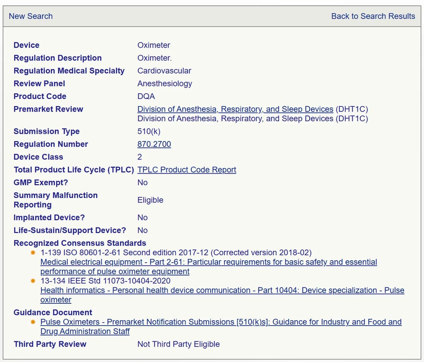424x362 pixels.
Task: Click the Device value Oximeter
Action: point(154,45)
